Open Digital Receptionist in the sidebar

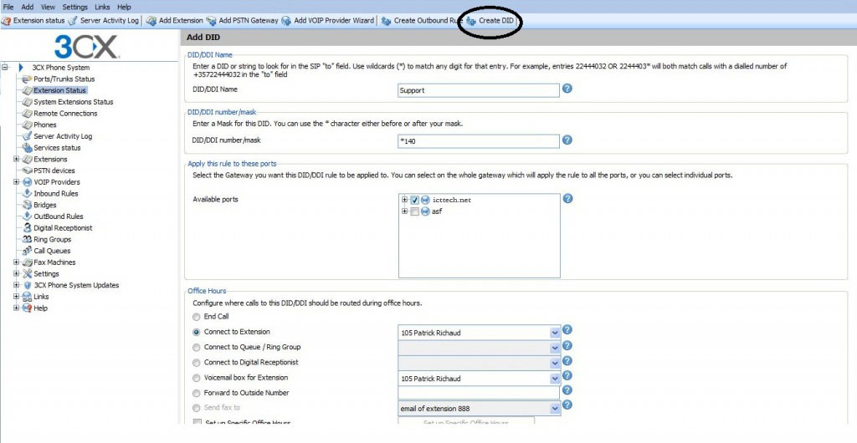click(63, 227)
